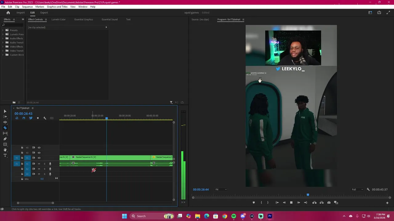Open timeline display settings wrench
The width and height of the screenshot is (394, 221).
click(x=45, y=118)
